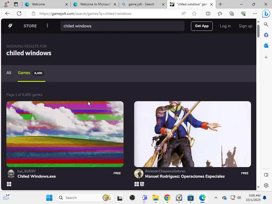Open the Windows Start menu
Image resolution: width=272 pixels, height=204 pixels.
pos(49,198)
